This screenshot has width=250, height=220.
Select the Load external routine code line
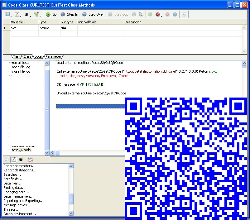click(x=89, y=63)
